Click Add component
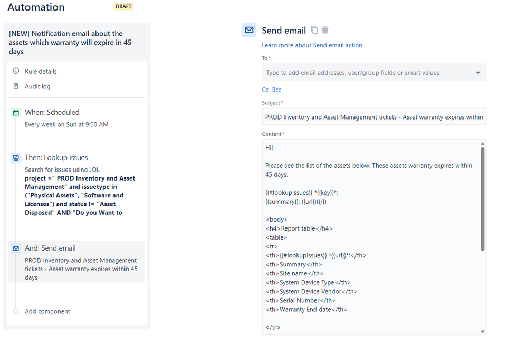 pos(47,311)
